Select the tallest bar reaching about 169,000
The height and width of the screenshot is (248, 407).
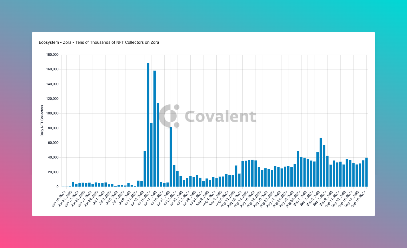[148, 125]
